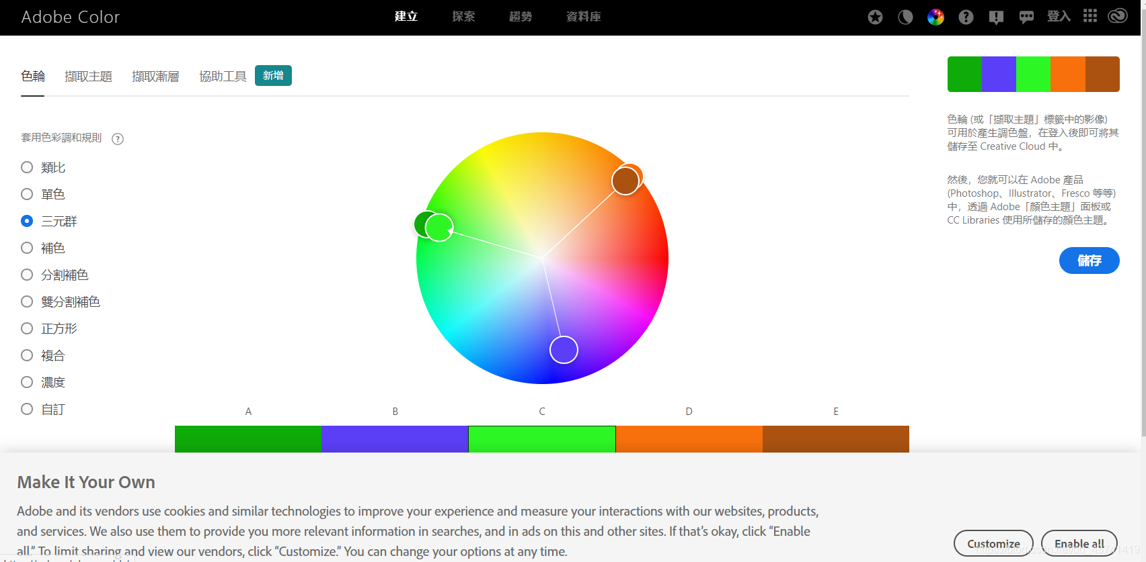Click the Enable all cookie button
1146x562 pixels.
coord(1079,543)
